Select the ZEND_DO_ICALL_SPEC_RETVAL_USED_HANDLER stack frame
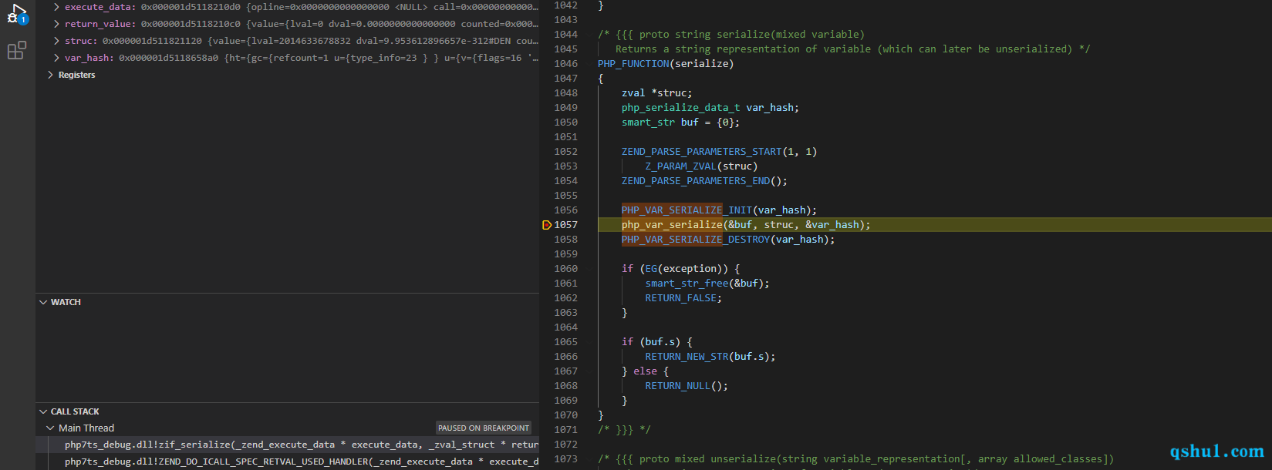1272x470 pixels. (x=287, y=462)
